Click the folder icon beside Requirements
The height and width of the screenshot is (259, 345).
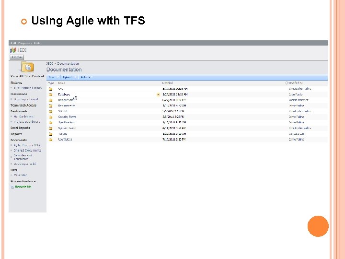tap(51, 106)
